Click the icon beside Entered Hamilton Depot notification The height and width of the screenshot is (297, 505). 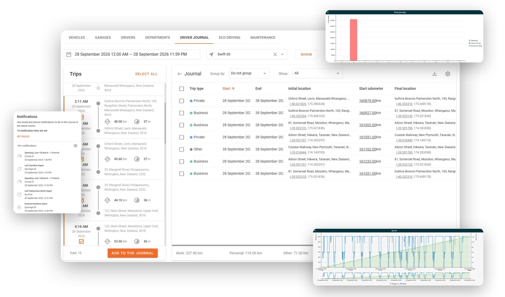(20, 207)
